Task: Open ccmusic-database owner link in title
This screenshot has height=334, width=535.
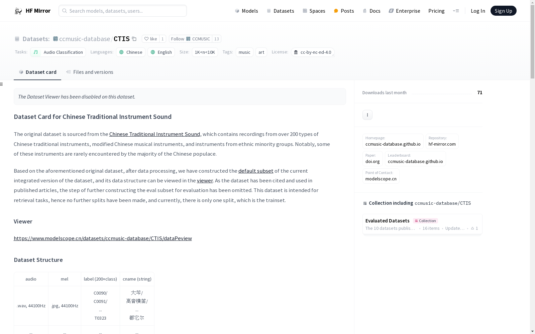Action: (85, 39)
